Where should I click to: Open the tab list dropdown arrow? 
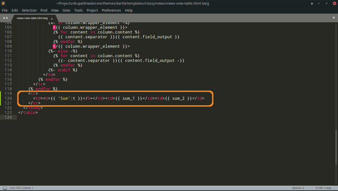click(x=334, y=18)
